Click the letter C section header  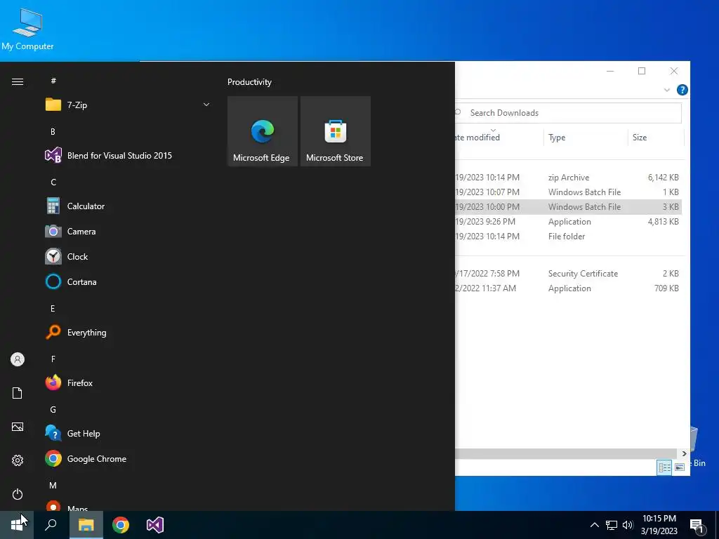[x=53, y=182]
